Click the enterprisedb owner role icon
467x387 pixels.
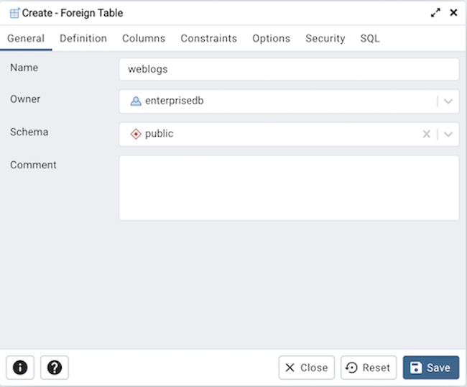[136, 101]
